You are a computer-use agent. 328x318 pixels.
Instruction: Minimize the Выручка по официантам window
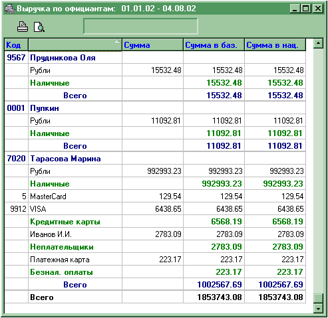coord(295,9)
